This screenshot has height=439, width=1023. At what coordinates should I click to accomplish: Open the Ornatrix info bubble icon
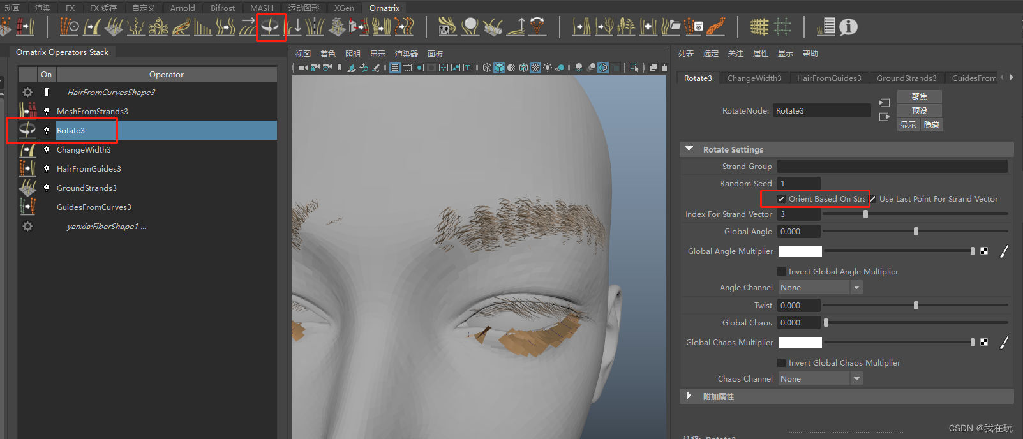coord(848,27)
